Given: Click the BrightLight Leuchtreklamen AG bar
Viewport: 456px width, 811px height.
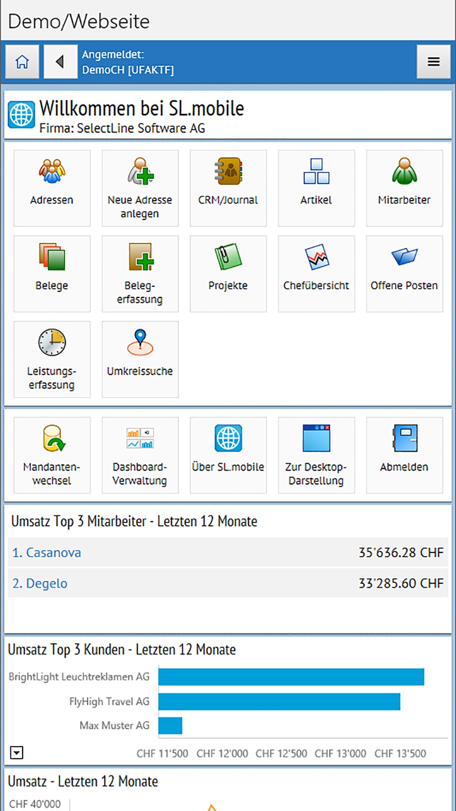Looking at the screenshot, I should (291, 677).
